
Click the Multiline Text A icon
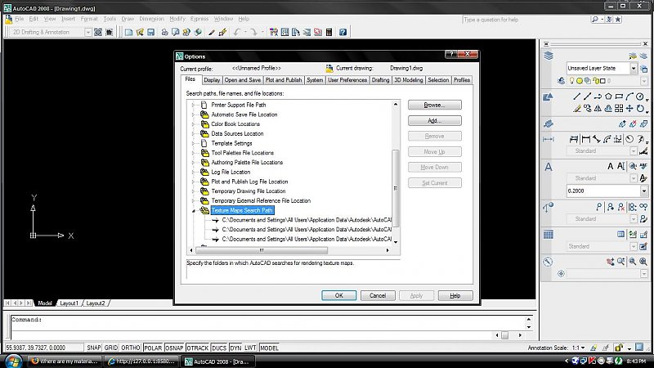pos(610,166)
